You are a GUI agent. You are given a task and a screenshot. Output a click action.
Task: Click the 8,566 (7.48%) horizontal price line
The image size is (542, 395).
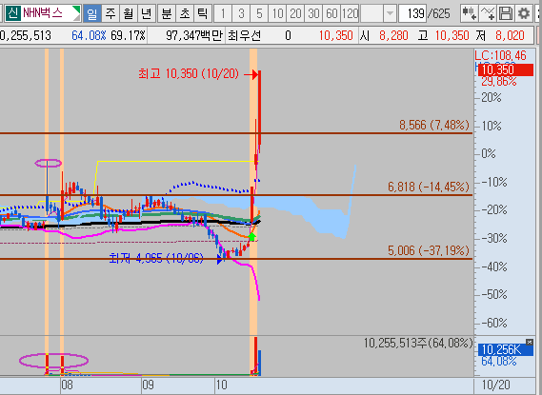(236, 133)
